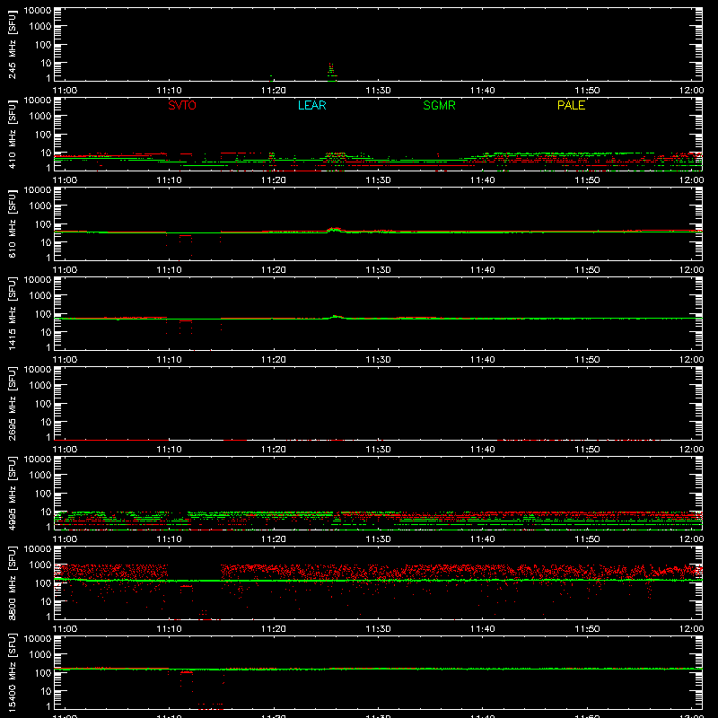The height and width of the screenshot is (718, 718).
Task: Click the 1000 y-tick on 8800 MHz panel
Action: tap(40, 565)
